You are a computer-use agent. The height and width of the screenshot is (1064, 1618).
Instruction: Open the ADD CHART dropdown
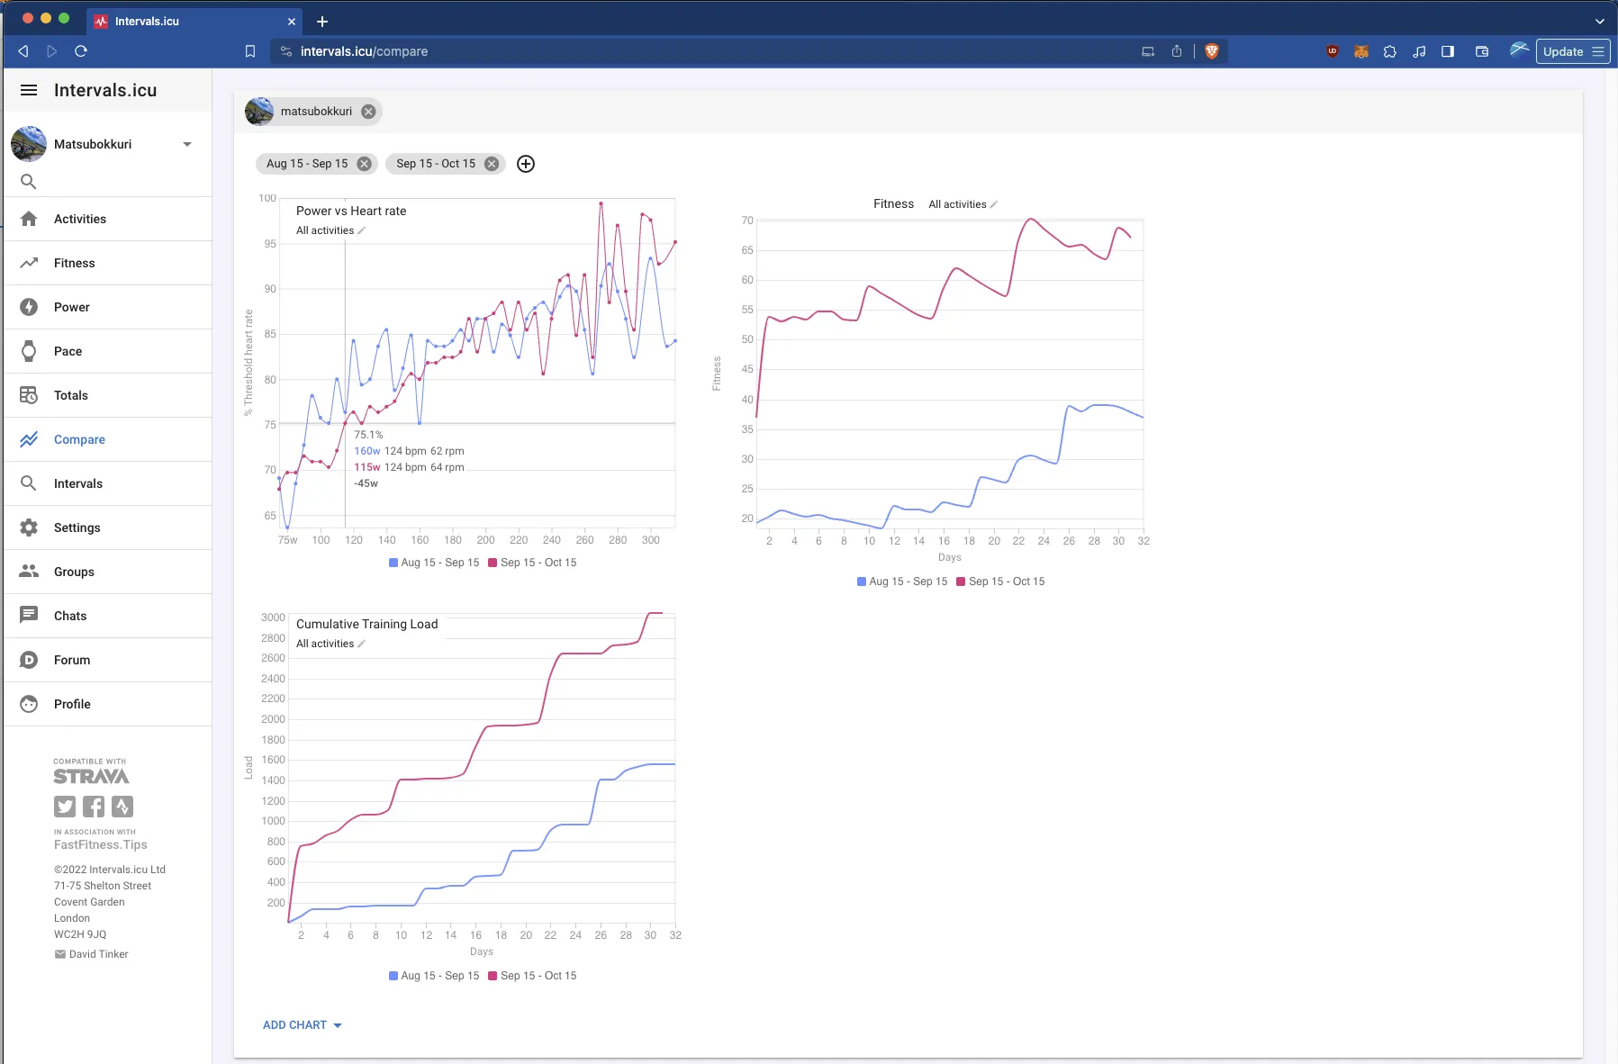point(303,1025)
